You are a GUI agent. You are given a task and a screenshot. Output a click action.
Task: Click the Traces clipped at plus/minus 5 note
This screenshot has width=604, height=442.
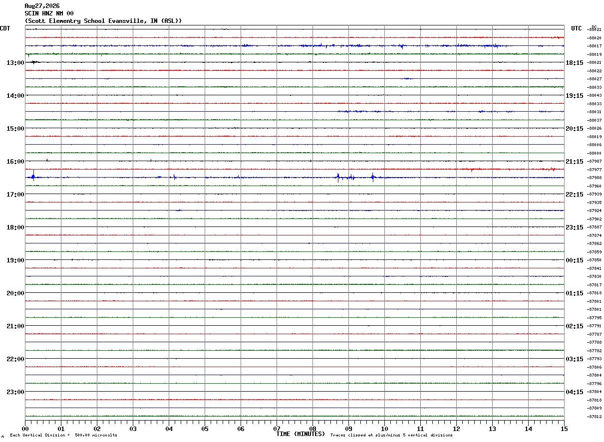point(391,436)
